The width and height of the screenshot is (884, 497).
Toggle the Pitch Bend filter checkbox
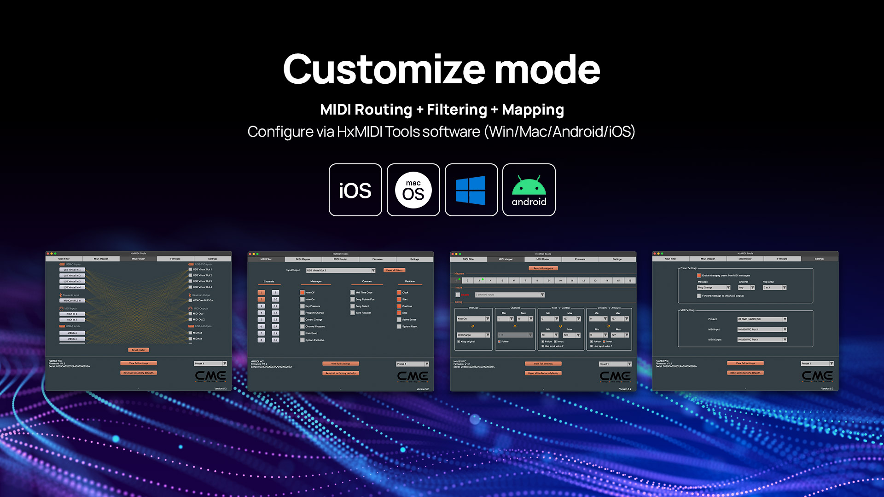click(302, 333)
